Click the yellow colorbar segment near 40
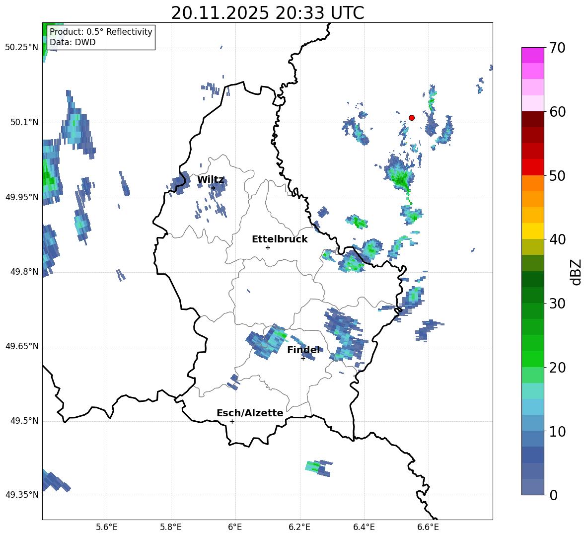The width and height of the screenshot is (588, 537). coord(532,231)
